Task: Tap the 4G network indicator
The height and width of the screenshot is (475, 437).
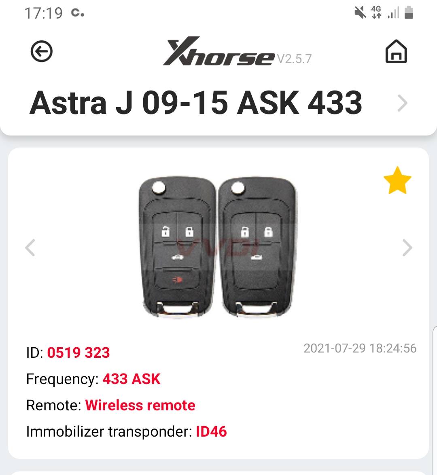Action: coord(376,13)
